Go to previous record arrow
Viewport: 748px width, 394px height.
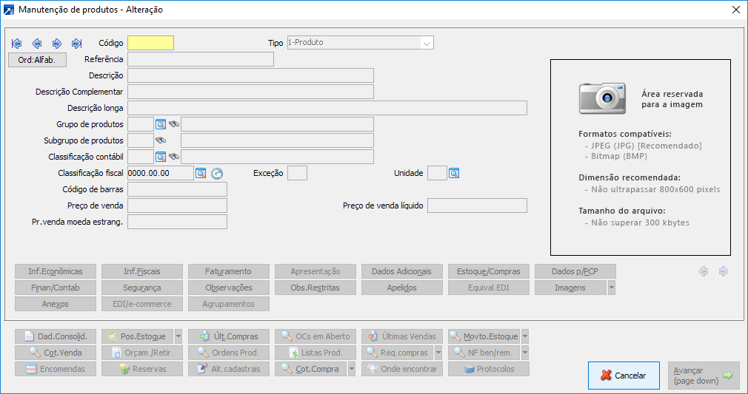37,44
